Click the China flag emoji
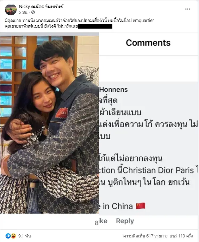 [141, 206]
